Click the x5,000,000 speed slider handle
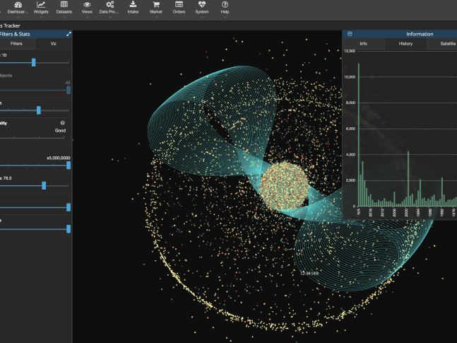 [69, 165]
